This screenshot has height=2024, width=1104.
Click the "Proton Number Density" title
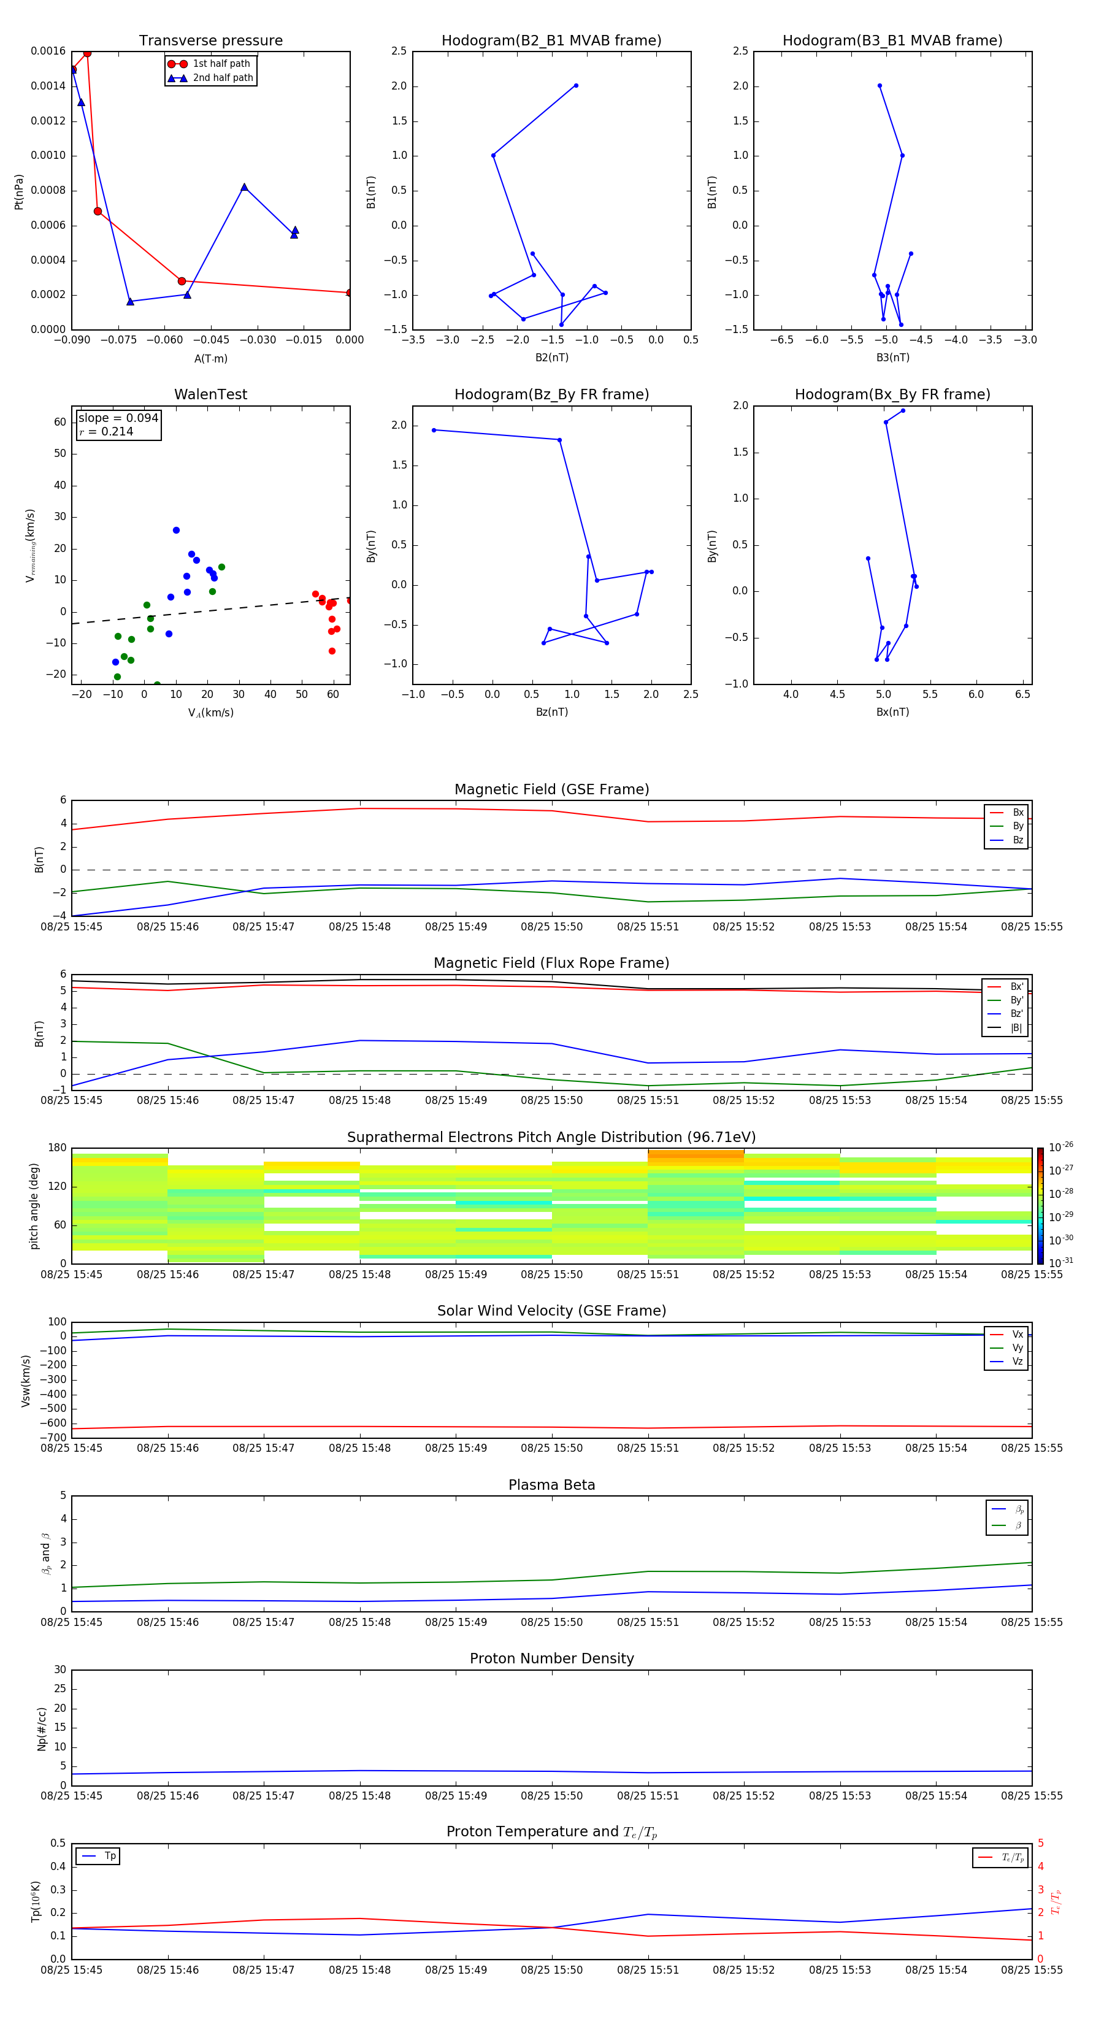[x=551, y=1658]
